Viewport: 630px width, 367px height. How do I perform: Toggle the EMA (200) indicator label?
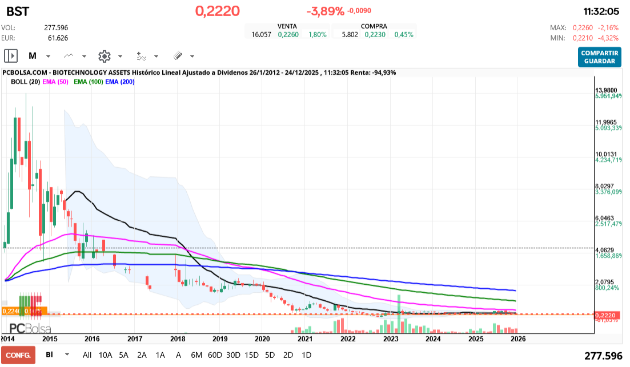tap(121, 82)
